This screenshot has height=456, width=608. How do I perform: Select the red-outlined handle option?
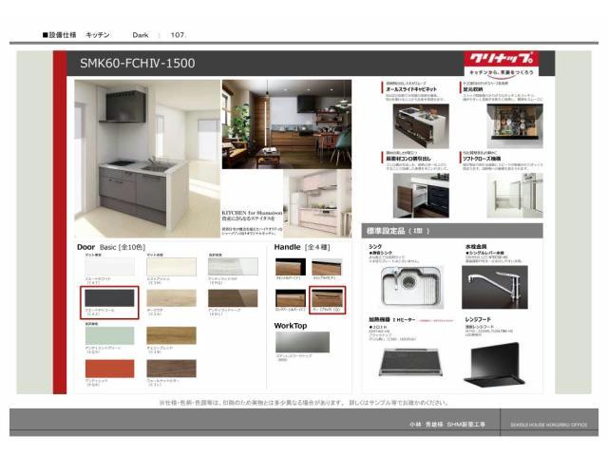(x=327, y=298)
